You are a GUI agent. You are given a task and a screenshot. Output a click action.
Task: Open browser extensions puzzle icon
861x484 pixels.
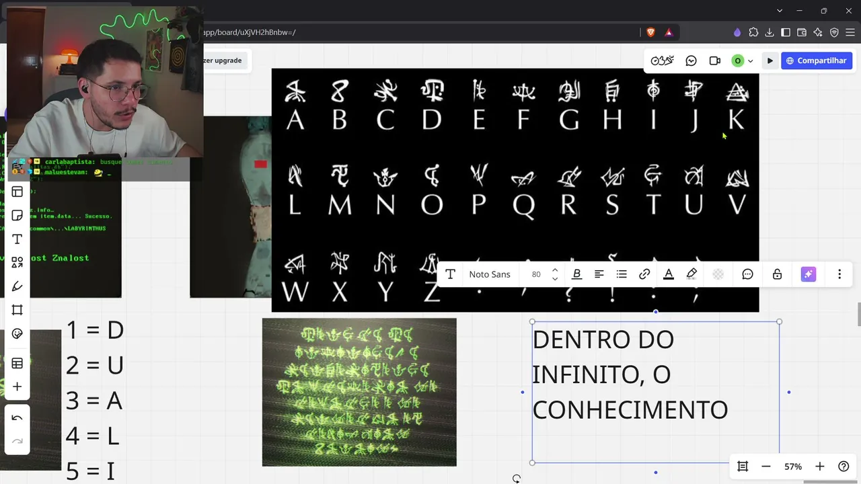click(753, 32)
